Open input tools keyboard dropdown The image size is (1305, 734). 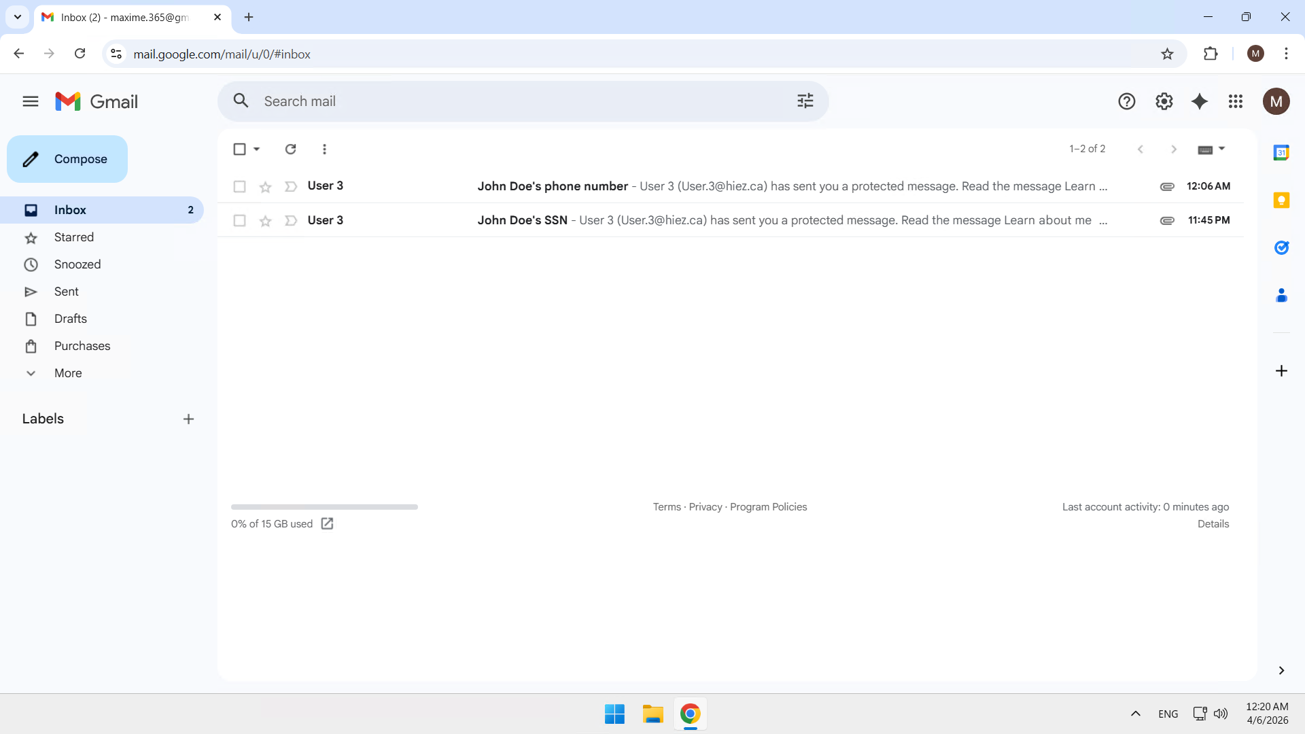point(1221,149)
